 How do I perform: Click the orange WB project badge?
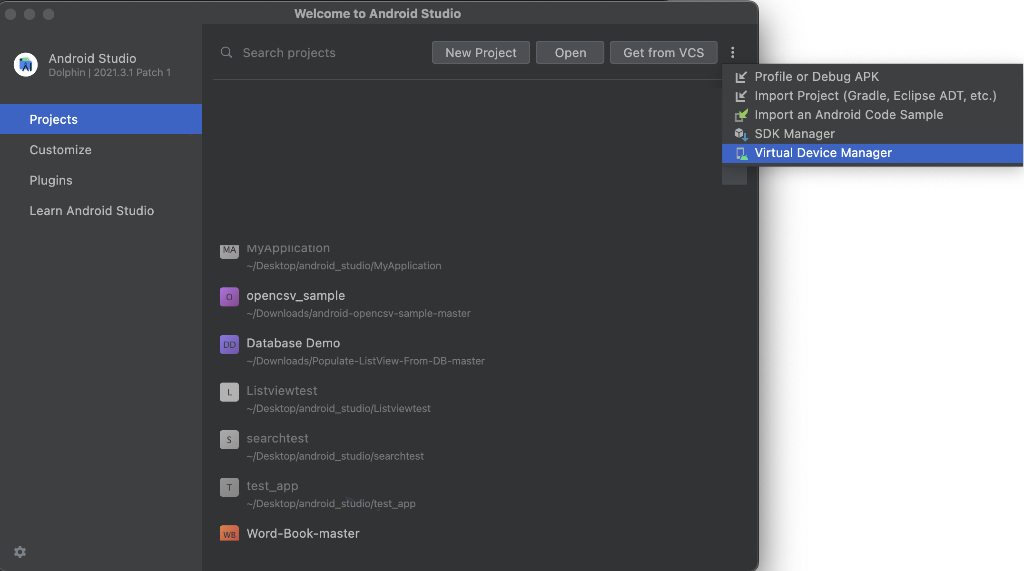(229, 534)
